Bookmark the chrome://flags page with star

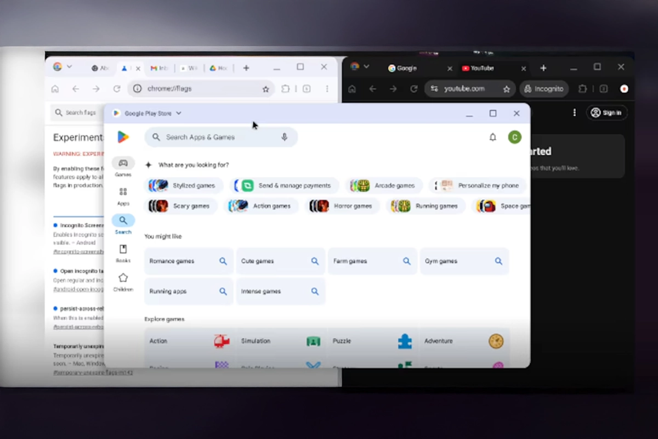pyautogui.click(x=266, y=89)
